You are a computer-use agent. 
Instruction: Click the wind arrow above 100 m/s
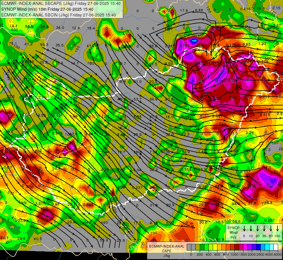[x=278, y=229]
